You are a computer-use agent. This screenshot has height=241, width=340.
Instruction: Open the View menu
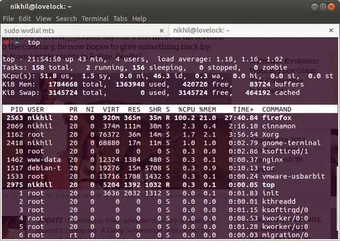(43, 19)
